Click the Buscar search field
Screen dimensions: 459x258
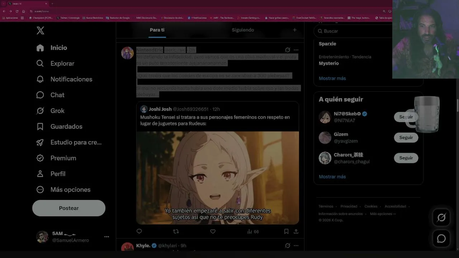pyautogui.click(x=353, y=31)
